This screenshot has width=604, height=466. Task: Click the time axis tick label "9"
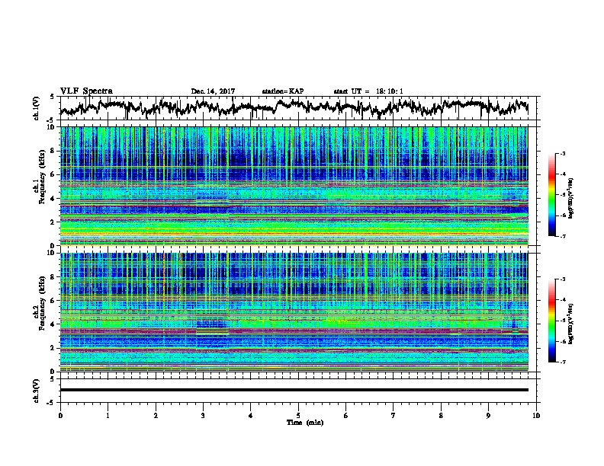tap(488, 416)
